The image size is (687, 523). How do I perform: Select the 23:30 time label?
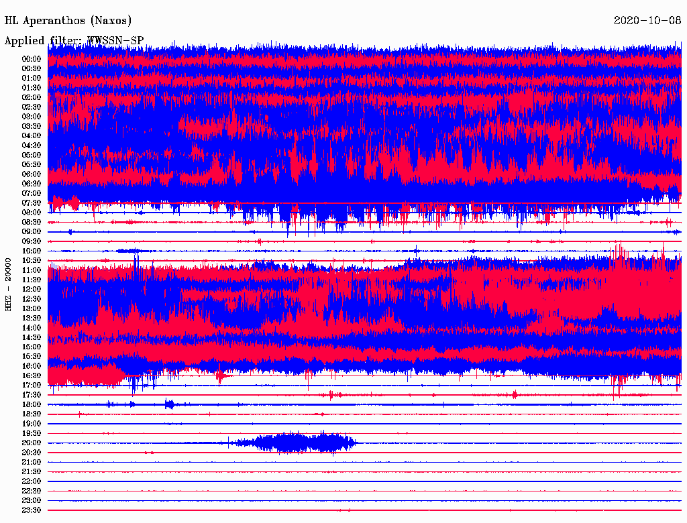32,510
